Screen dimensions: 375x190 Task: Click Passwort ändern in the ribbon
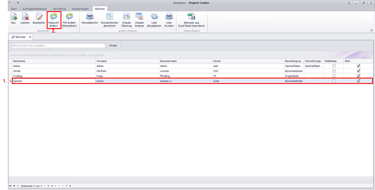tap(54, 17)
